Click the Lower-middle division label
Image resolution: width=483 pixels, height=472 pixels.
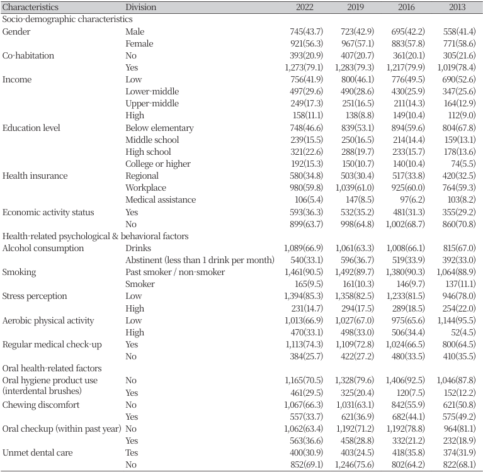(152, 91)
